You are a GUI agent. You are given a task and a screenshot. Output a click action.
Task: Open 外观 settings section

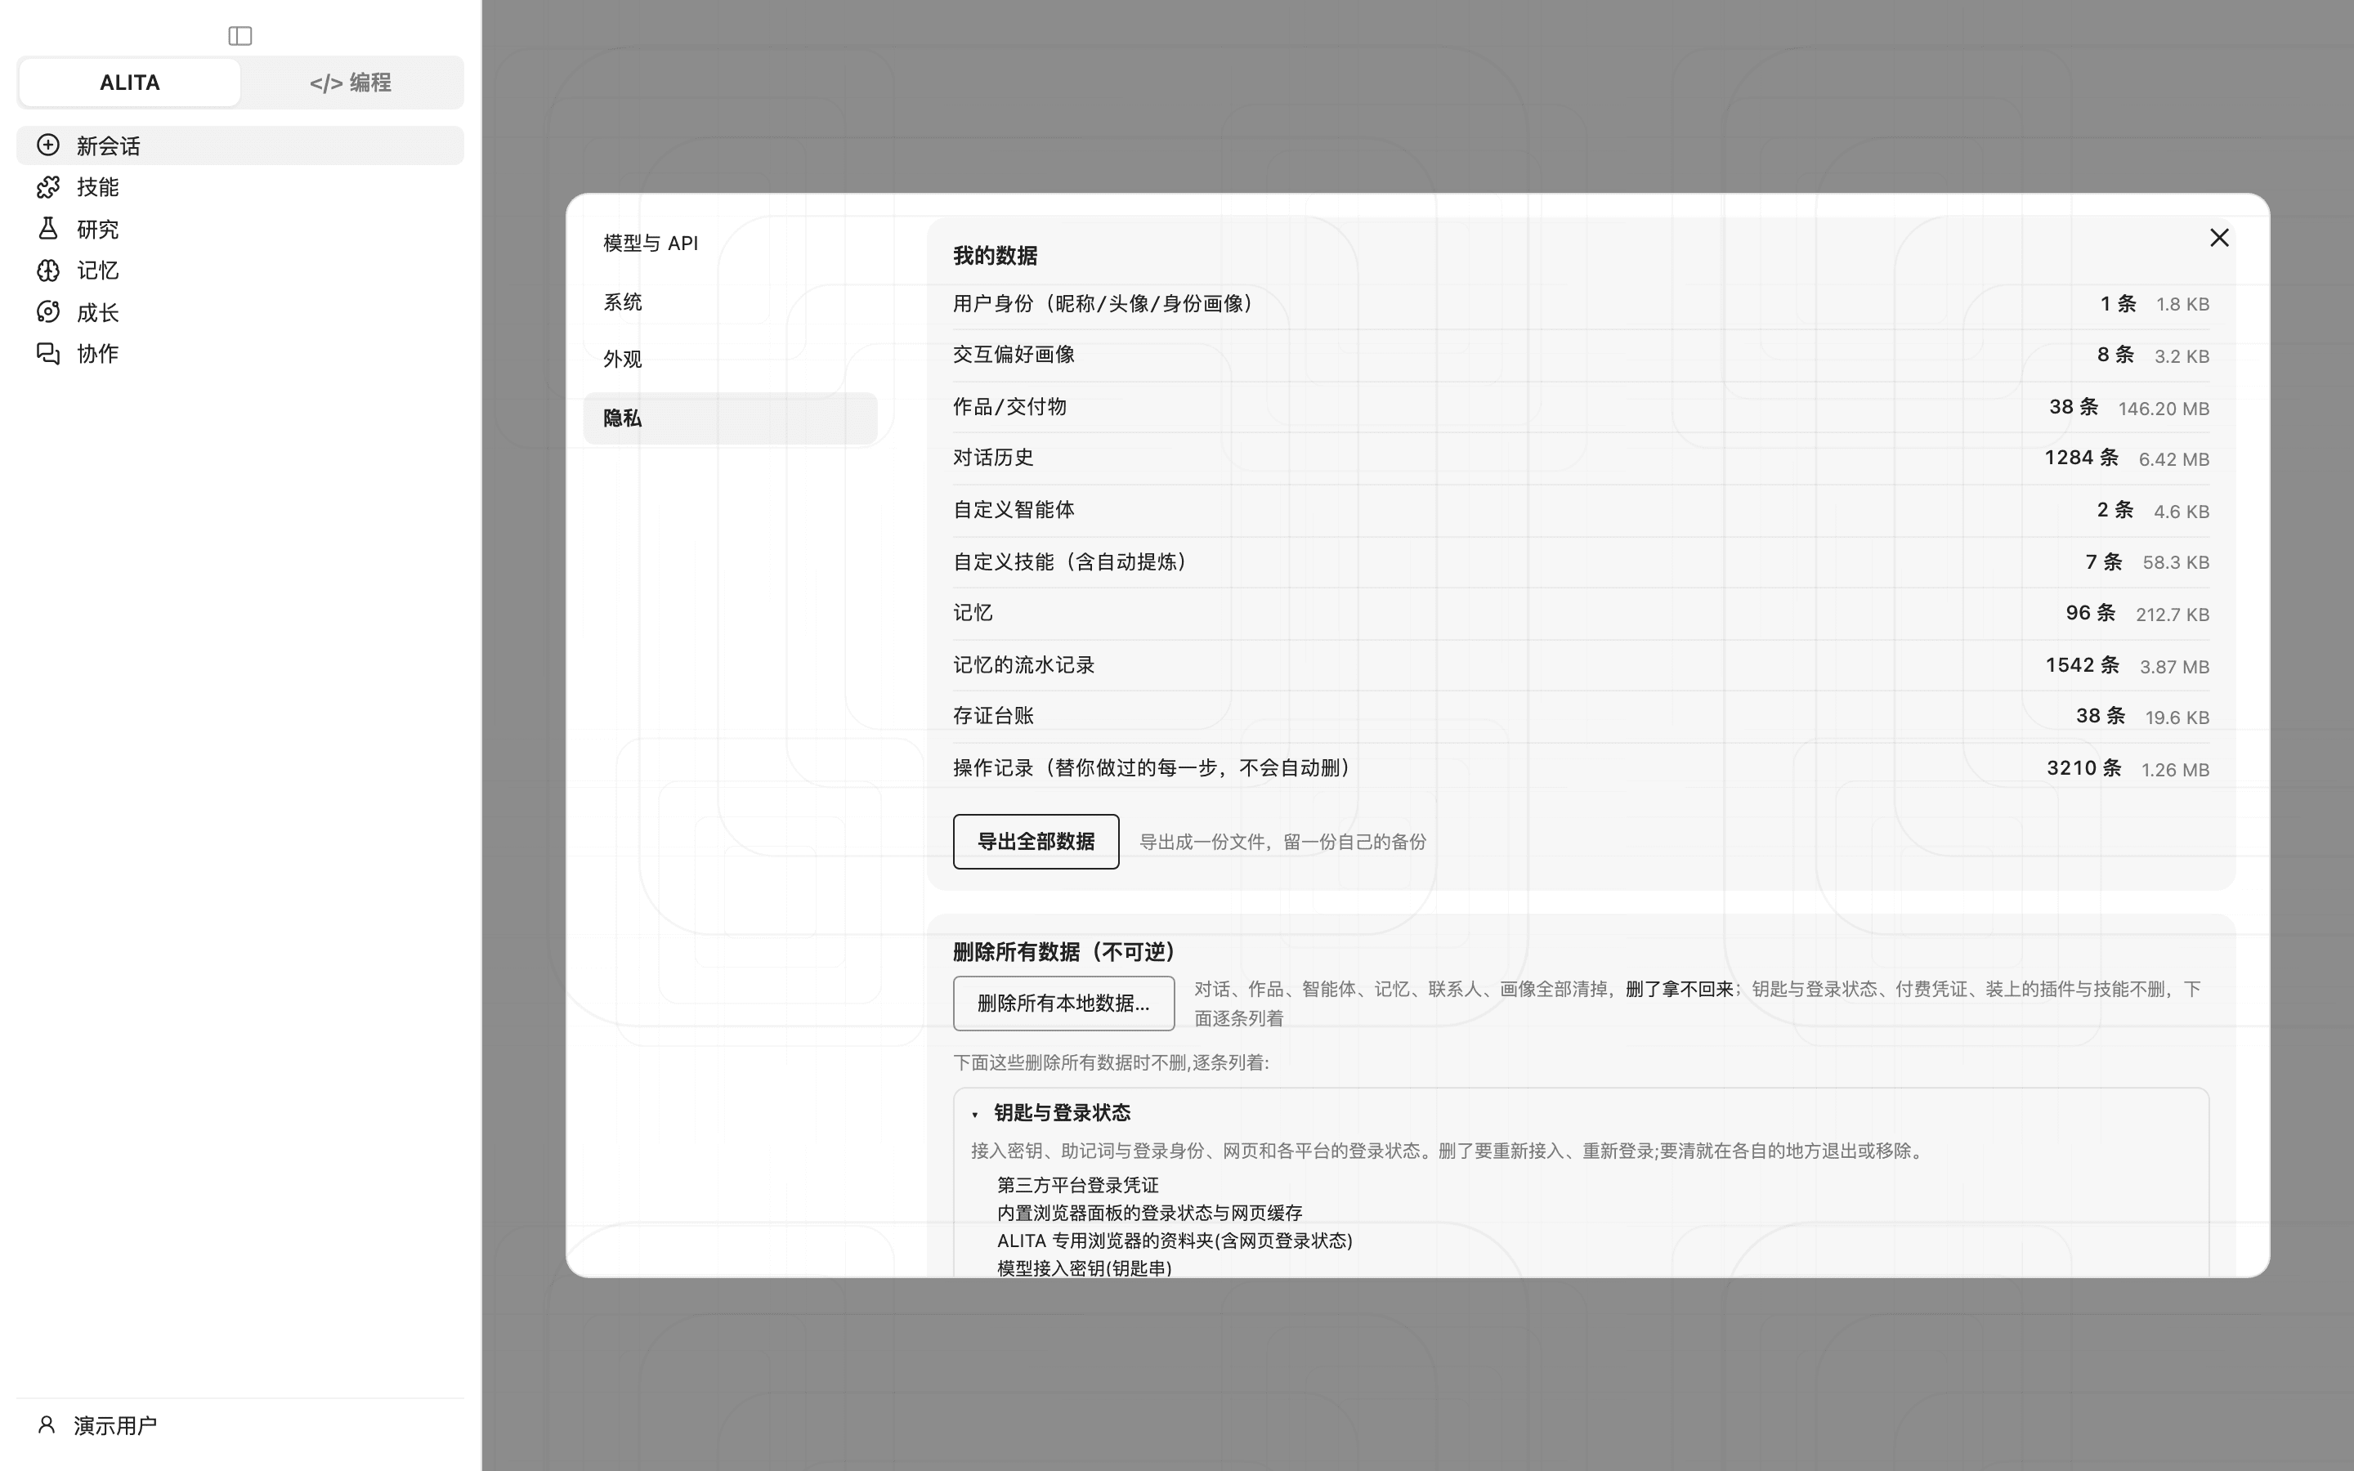(730, 359)
